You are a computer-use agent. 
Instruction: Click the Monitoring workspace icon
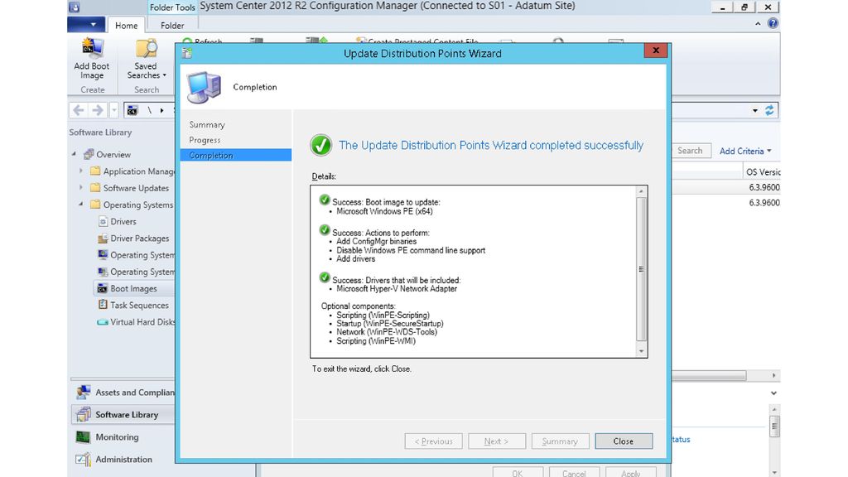(x=84, y=437)
